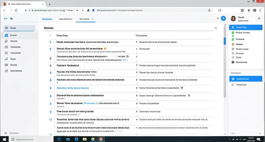Select the tan-dot entry in the right panel
Viewport: 265px width, 142px height.
(237, 44)
